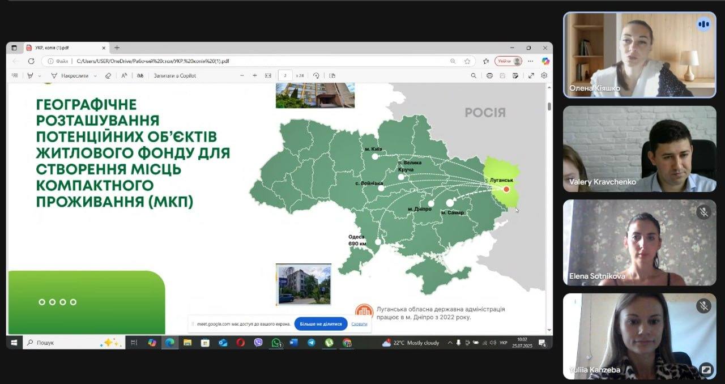Open PDF search with the magnifier icon
This screenshot has height=384, width=725.
pos(474,75)
